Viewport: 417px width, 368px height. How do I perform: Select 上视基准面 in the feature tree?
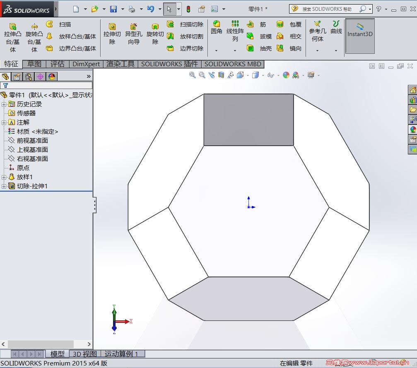[29, 149]
